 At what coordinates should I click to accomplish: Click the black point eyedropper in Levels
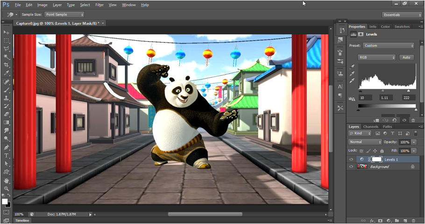pos(352,66)
